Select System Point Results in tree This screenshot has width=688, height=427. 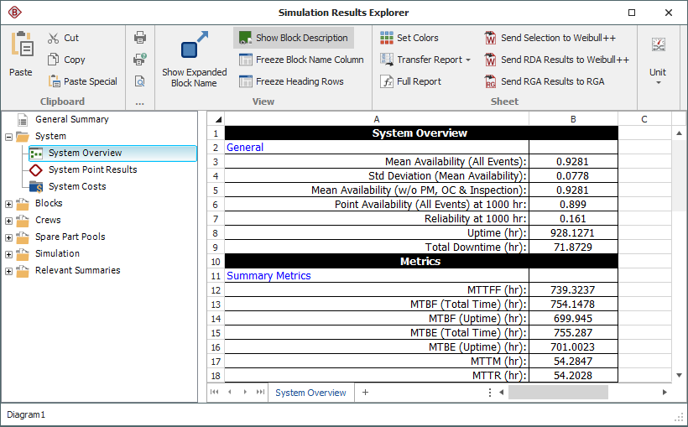pyautogui.click(x=92, y=169)
